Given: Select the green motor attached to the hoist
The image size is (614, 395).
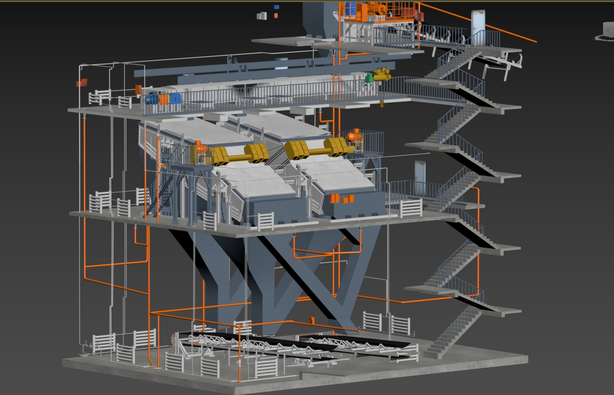Looking at the screenshot, I should [x=369, y=78].
